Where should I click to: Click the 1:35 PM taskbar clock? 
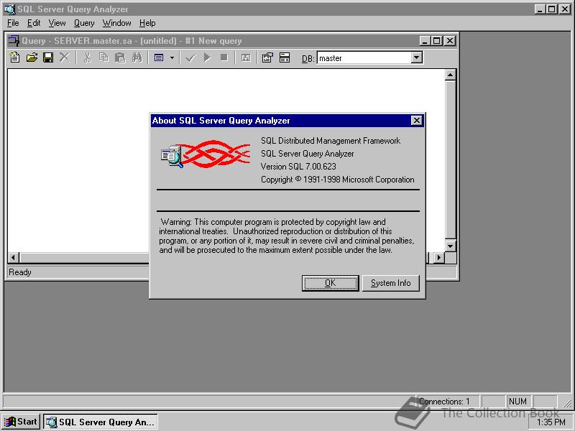551,422
